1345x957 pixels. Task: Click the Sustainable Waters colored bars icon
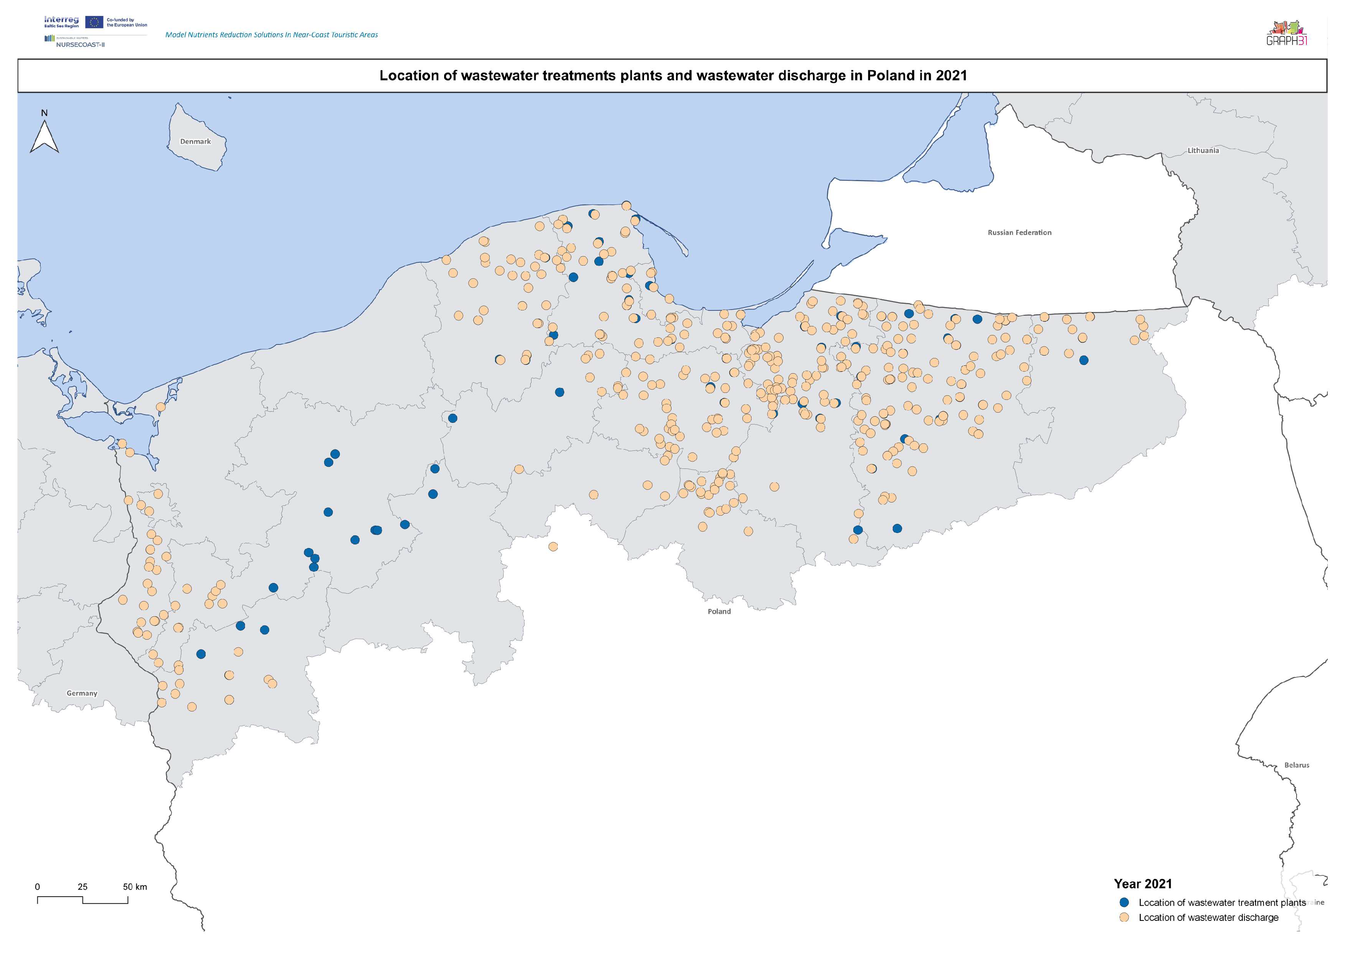click(50, 38)
